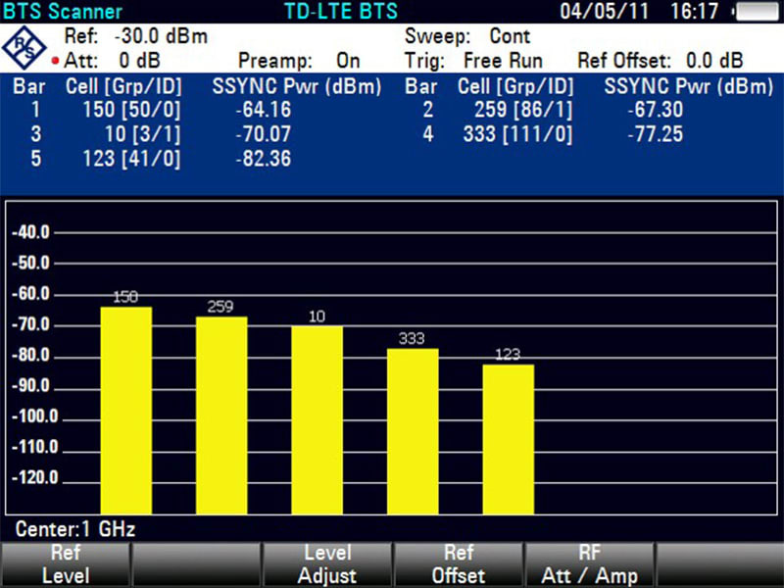Open the Ref Level softkey
Image resolution: width=784 pixels, height=588 pixels.
(66, 564)
